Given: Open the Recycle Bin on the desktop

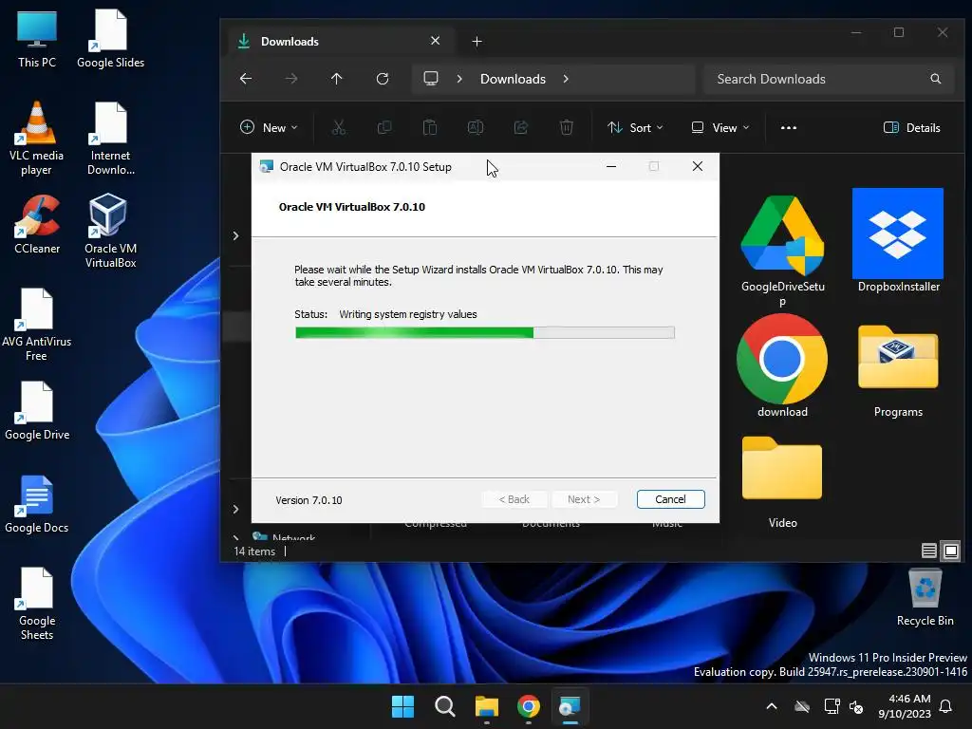Looking at the screenshot, I should 925,597.
